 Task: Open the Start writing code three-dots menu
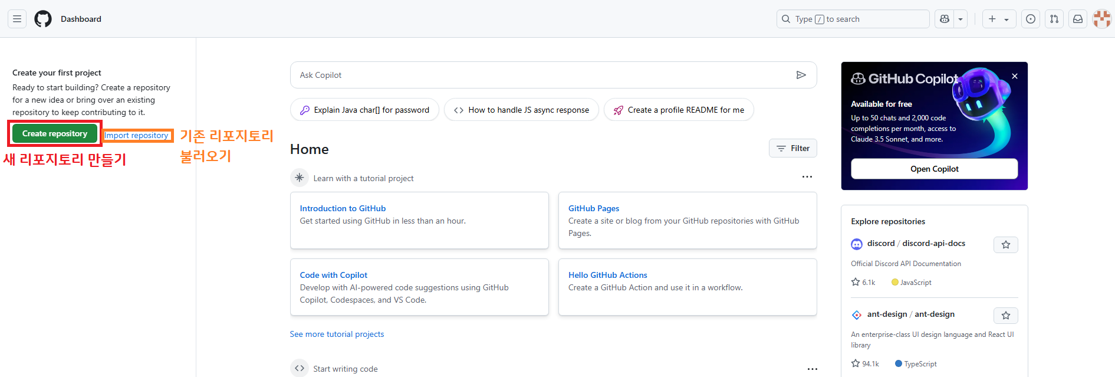813,369
